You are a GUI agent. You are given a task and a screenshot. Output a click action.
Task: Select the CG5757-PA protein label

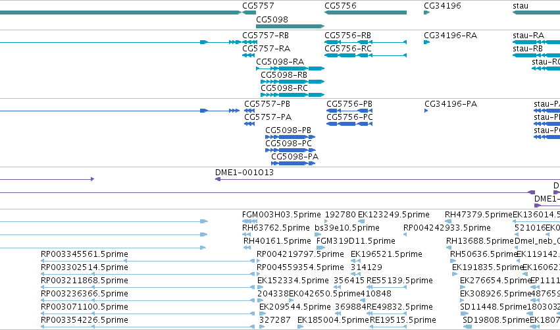pyautogui.click(x=268, y=117)
